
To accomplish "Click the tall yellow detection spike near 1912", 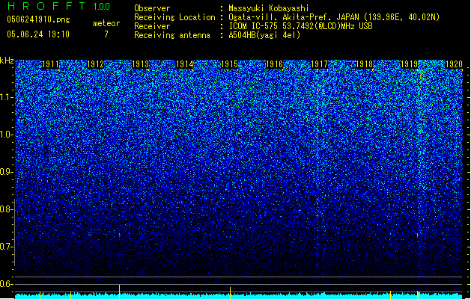I will coord(120,292).
